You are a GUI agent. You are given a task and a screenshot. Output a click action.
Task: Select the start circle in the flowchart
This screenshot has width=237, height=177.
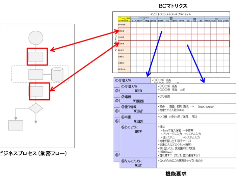(36, 38)
